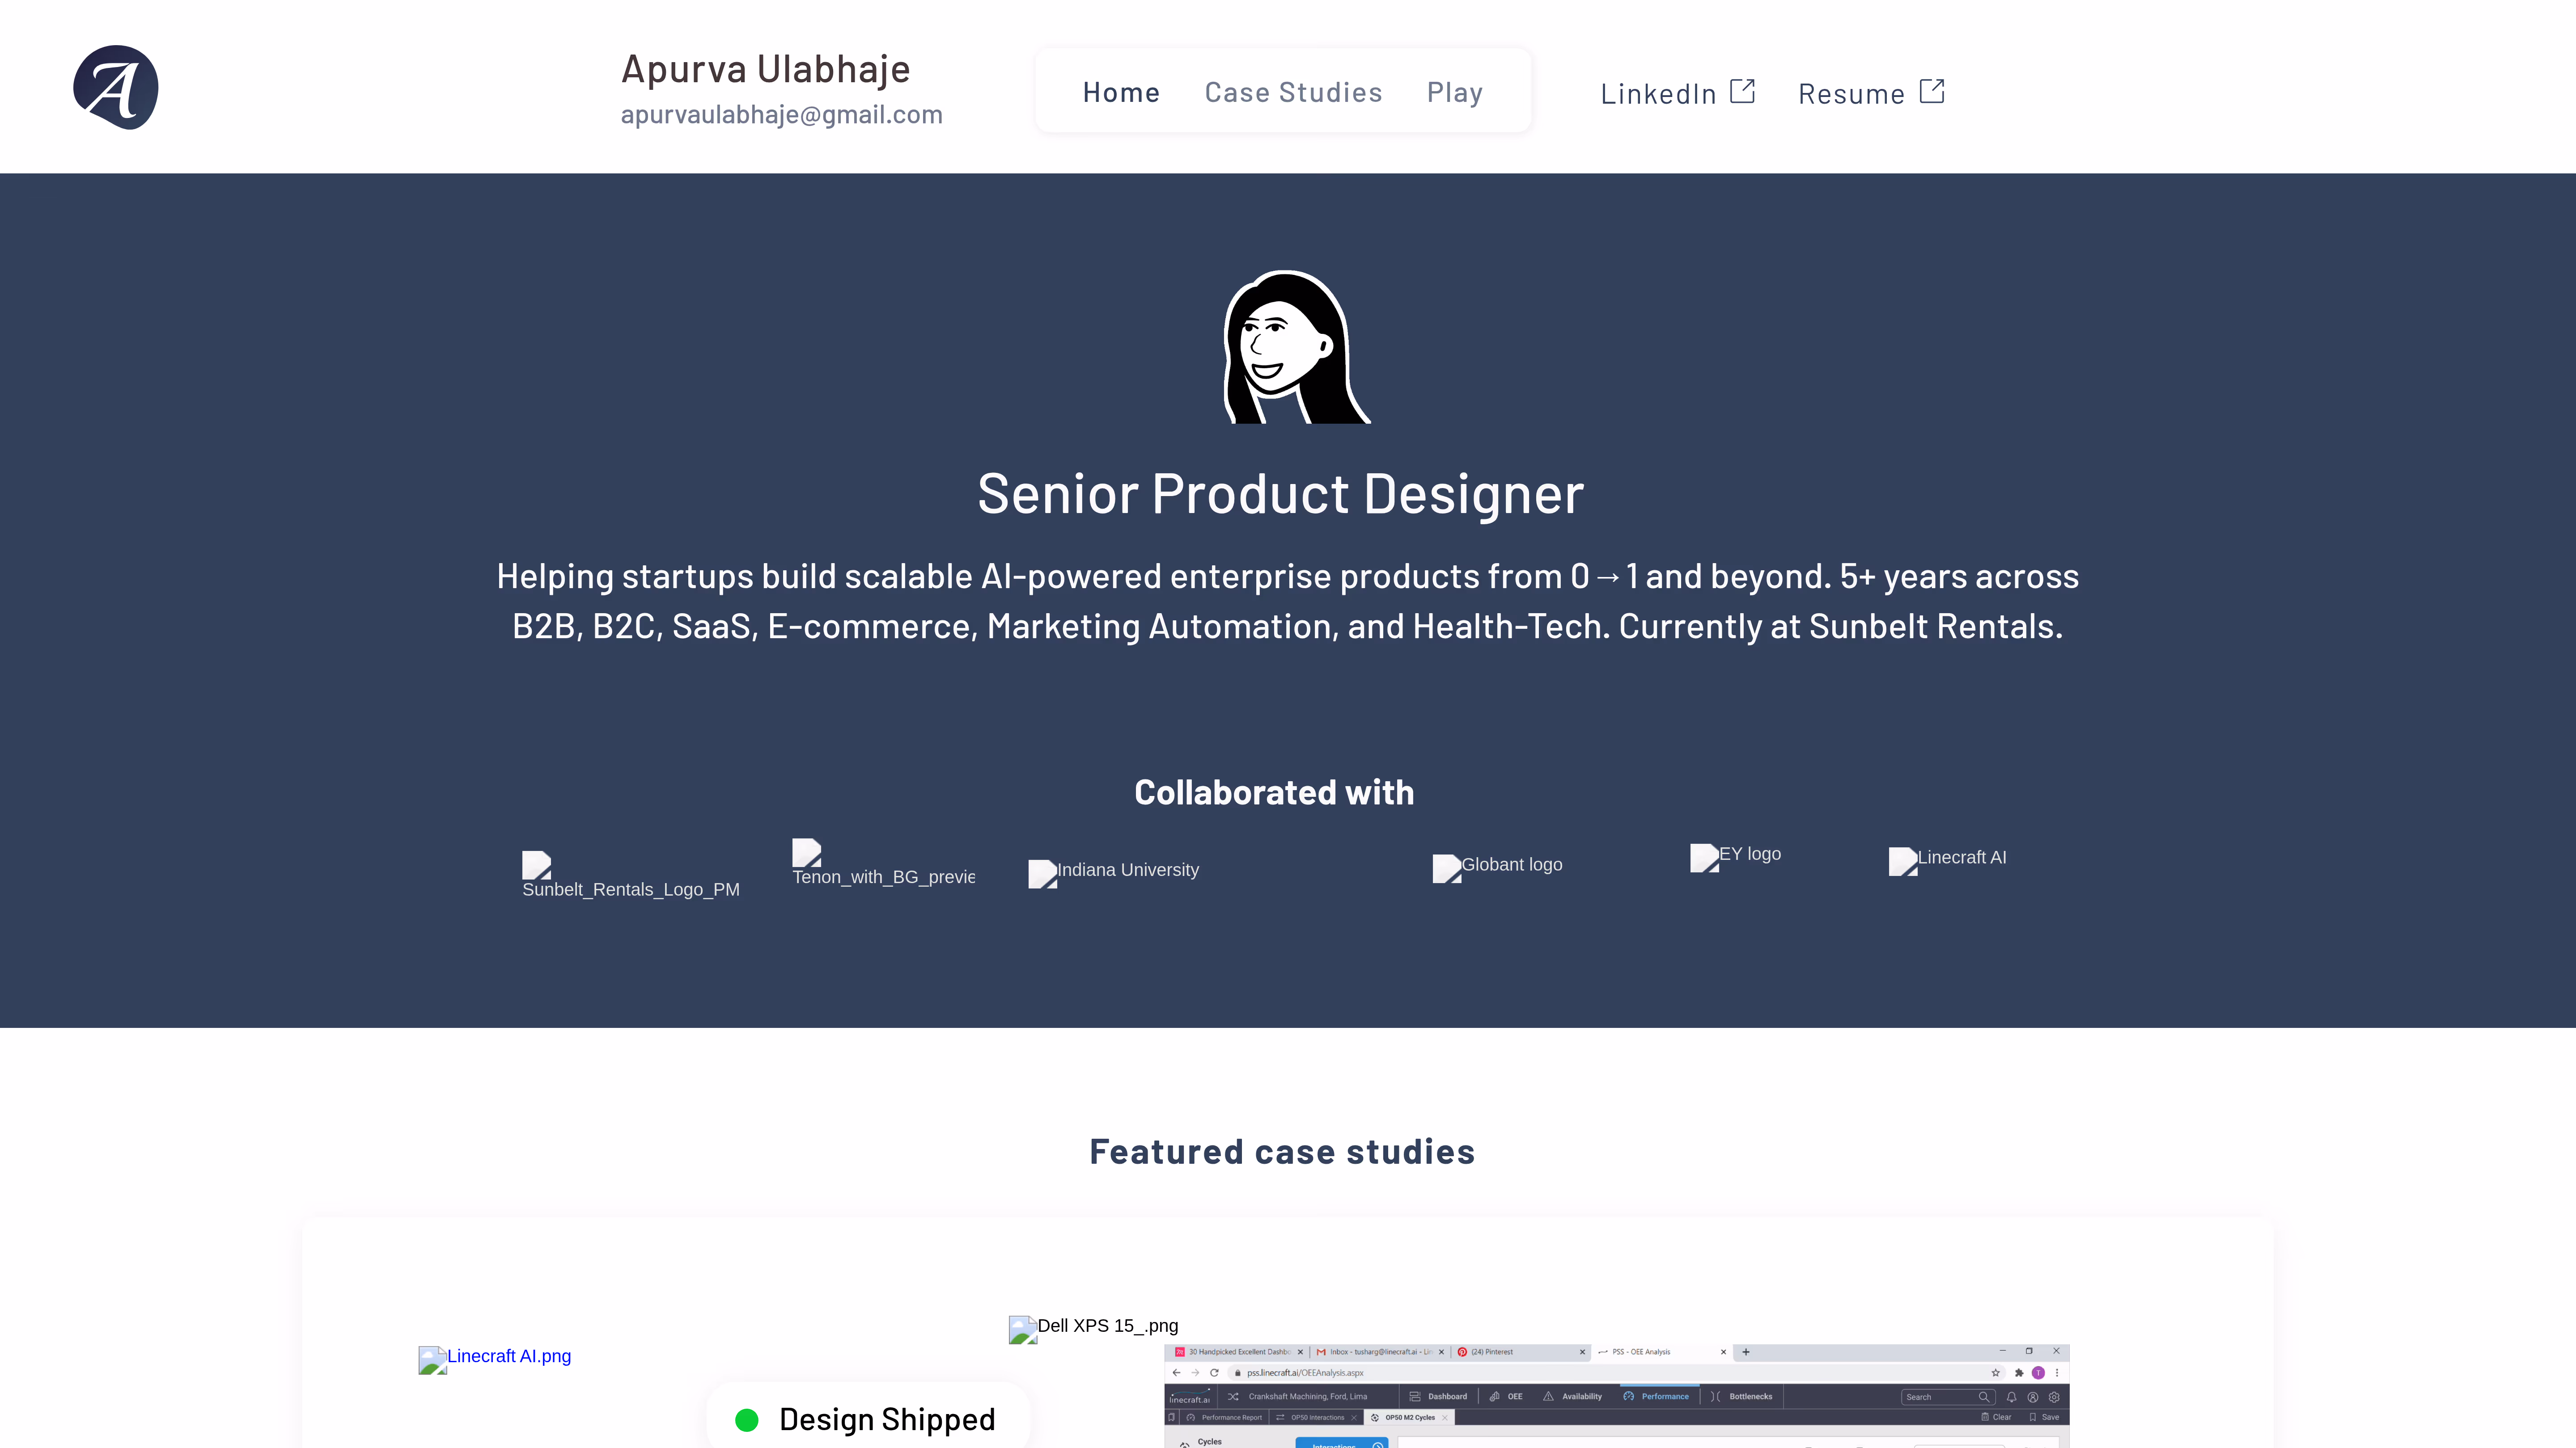Open the Play nav item
The image size is (2576, 1448).
point(1455,92)
